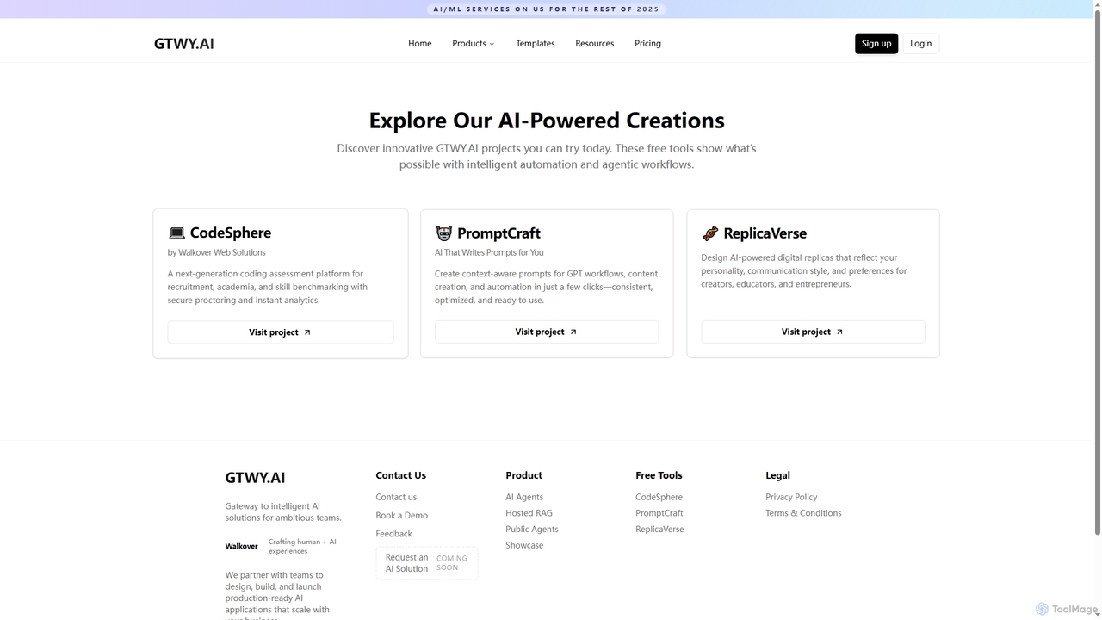1102x620 pixels.
Task: Click the 'Free Tools' footer heading
Action: [x=659, y=475]
